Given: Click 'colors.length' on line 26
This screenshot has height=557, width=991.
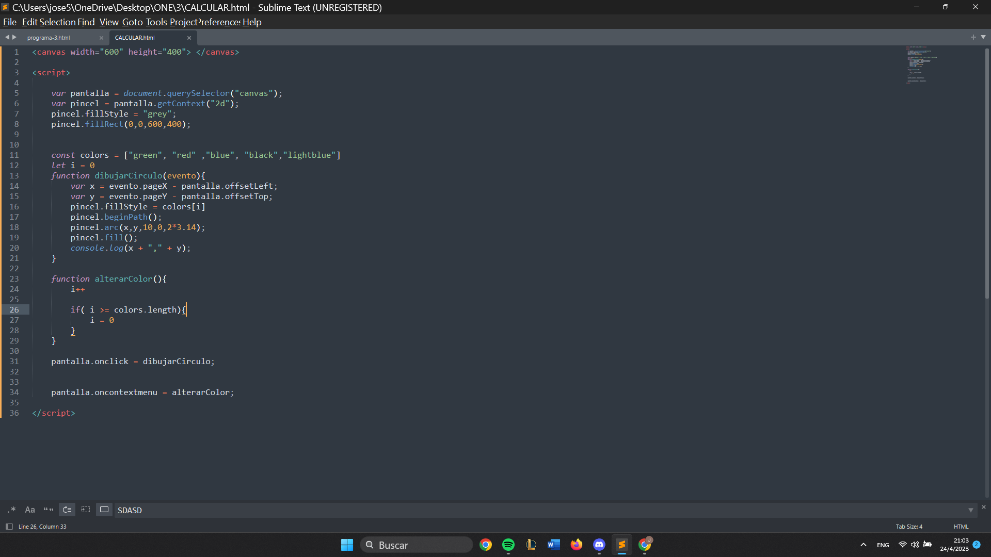Looking at the screenshot, I should (x=146, y=309).
